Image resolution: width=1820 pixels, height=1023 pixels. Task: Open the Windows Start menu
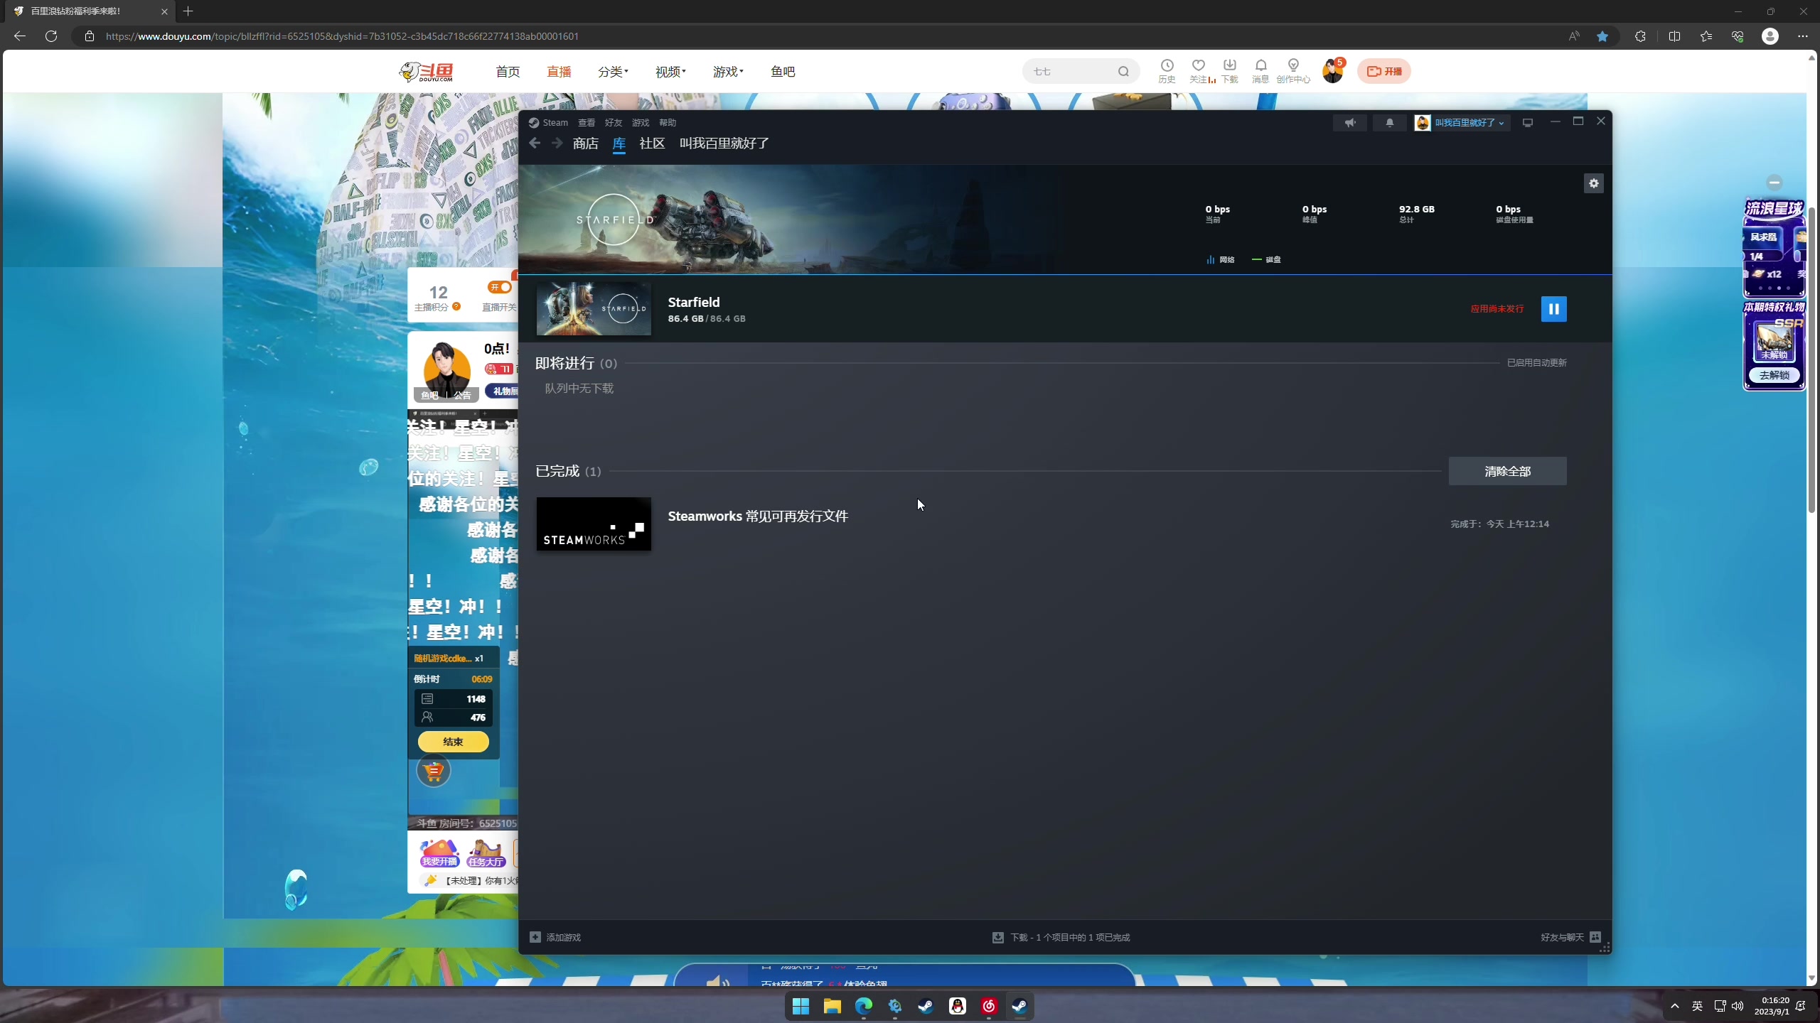tap(801, 1006)
